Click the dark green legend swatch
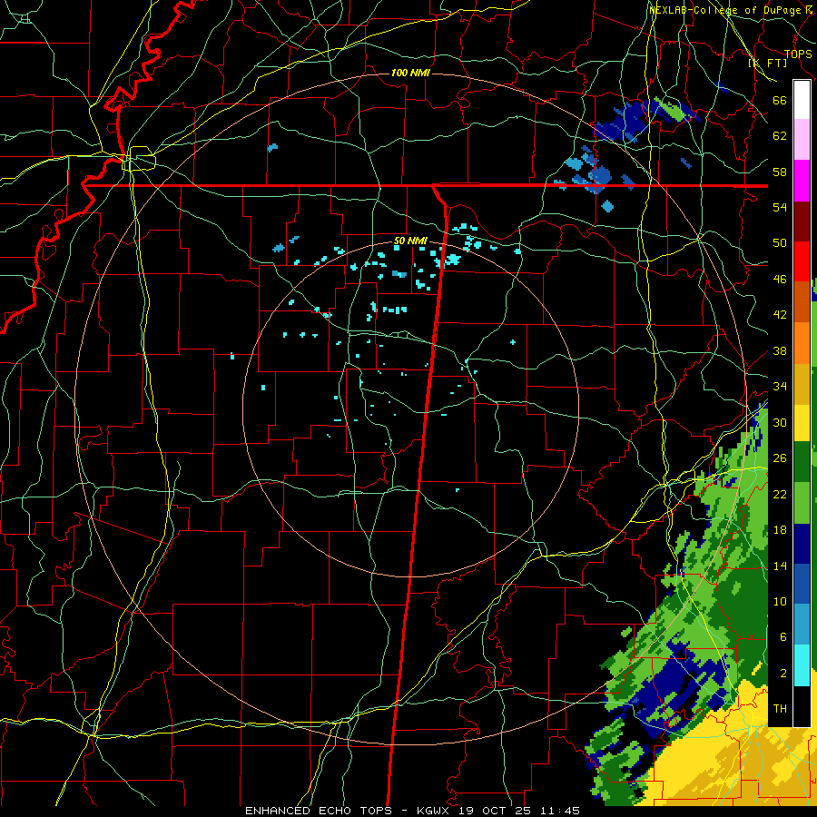This screenshot has height=817, width=817. point(802,462)
